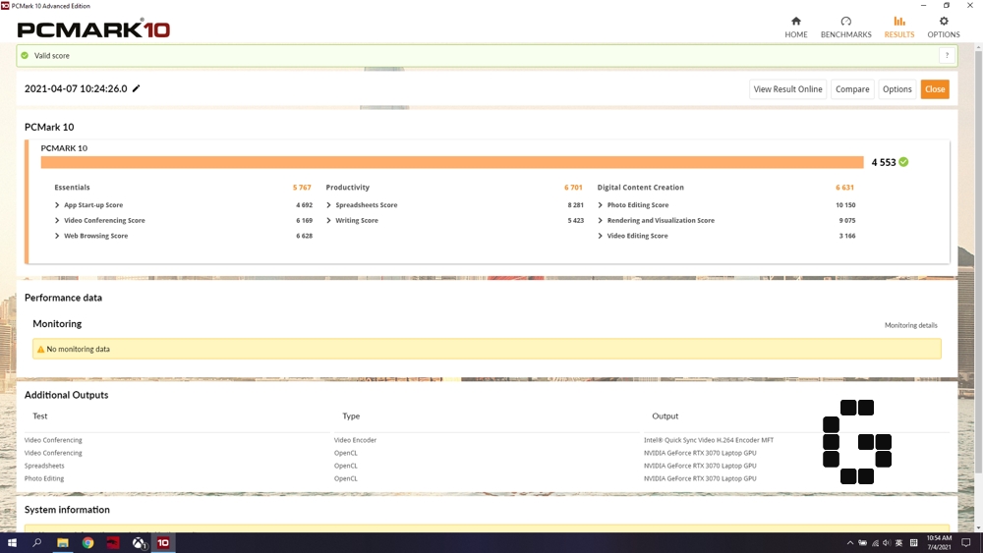
Task: Go to the Home screen icon
Action: pyautogui.click(x=795, y=22)
